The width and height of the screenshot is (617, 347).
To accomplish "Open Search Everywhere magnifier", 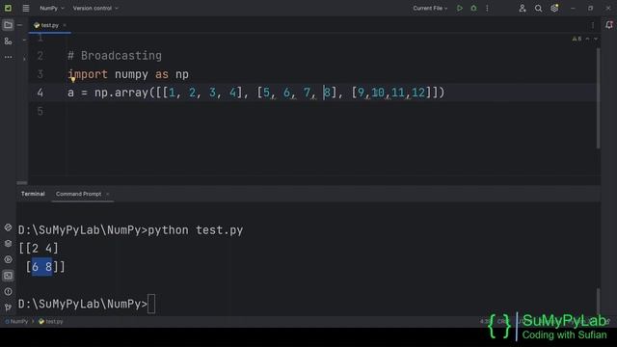I will tap(538, 8).
